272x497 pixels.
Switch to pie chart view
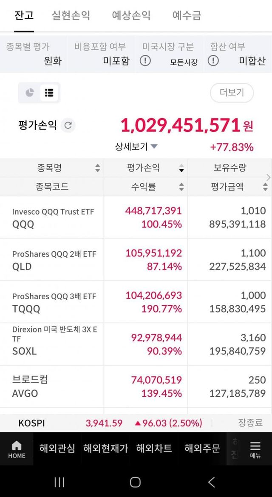point(29,93)
